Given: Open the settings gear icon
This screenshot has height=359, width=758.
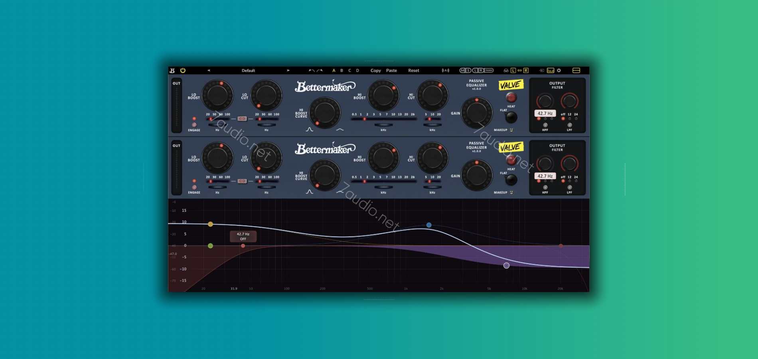Looking at the screenshot, I should (559, 70).
